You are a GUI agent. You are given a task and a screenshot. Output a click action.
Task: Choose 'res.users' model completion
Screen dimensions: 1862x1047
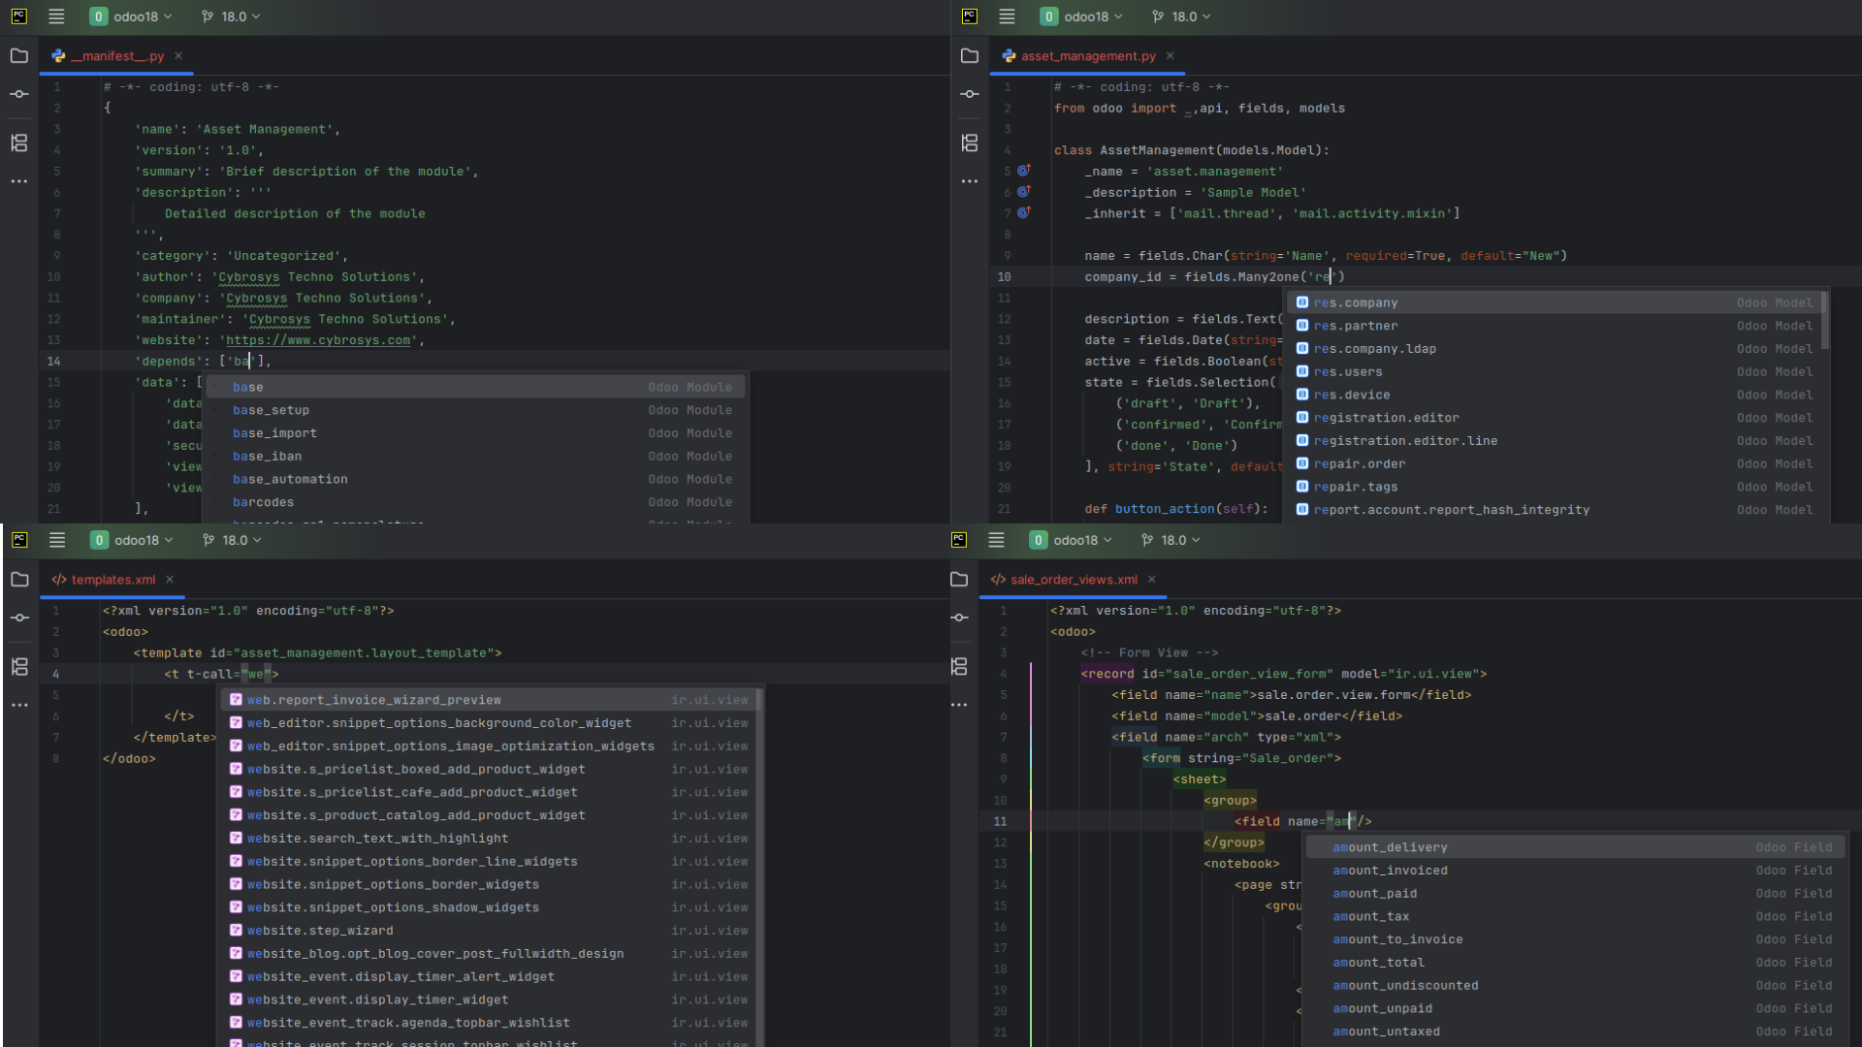(1555, 372)
